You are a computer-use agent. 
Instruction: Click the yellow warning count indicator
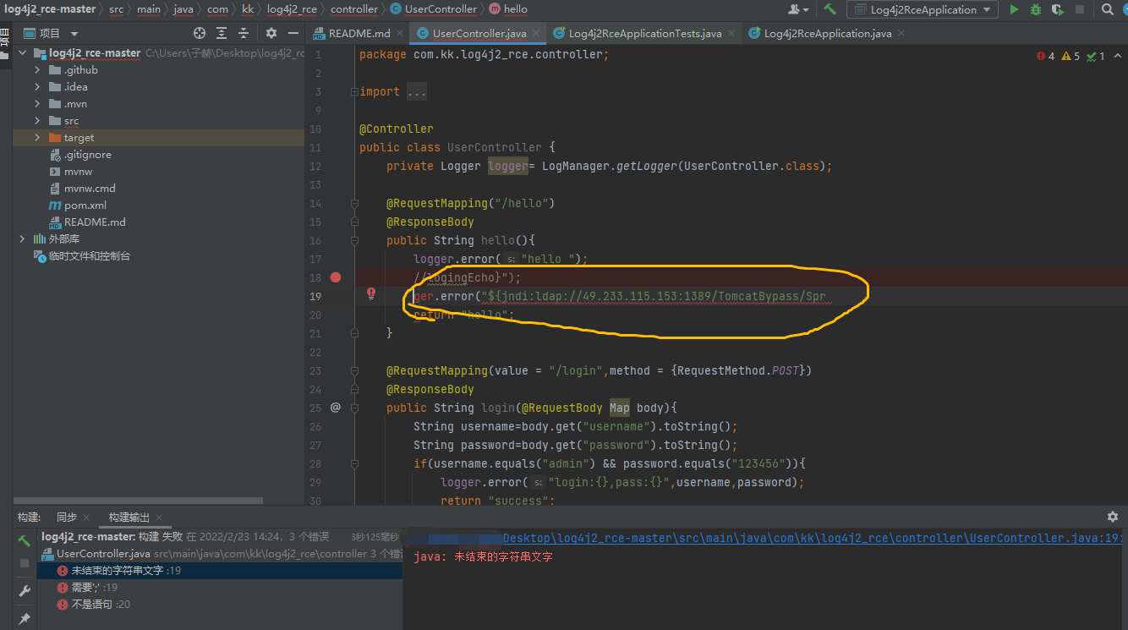coord(1071,56)
